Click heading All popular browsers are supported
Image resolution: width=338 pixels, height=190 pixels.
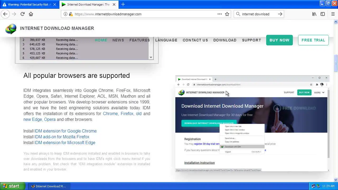tap(77, 75)
